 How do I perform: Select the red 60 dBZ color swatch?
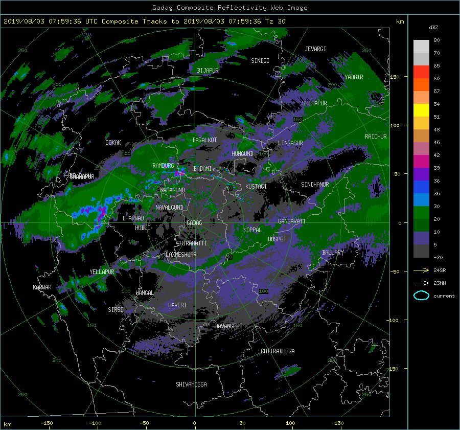421,72
